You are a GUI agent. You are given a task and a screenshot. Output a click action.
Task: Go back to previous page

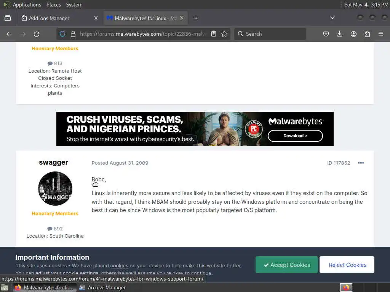9,34
